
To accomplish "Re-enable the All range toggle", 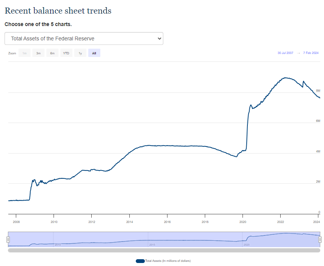I will [x=94, y=53].
